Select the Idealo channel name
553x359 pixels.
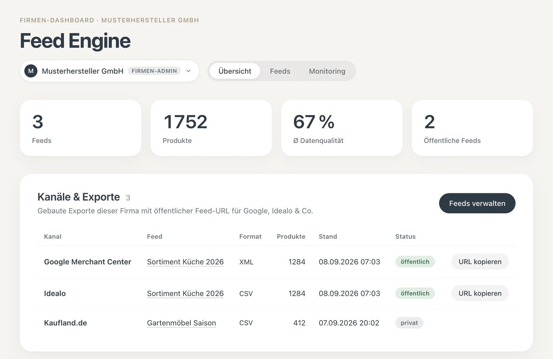pos(55,294)
